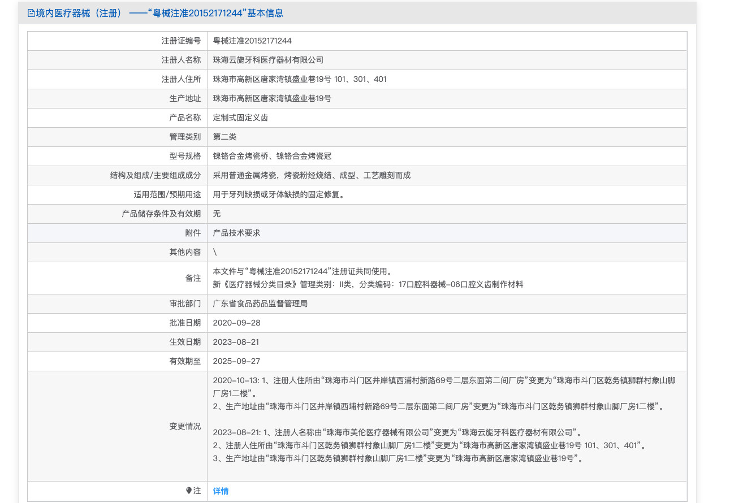Select registrant name 珠海云旎牙科医疗器材有限公司
This screenshot has height=503, width=743.
pyautogui.click(x=268, y=60)
